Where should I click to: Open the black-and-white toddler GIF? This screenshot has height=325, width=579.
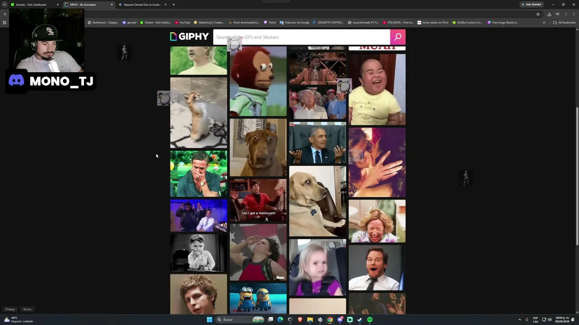tap(199, 253)
